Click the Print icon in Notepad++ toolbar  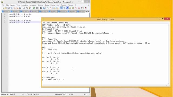(20, 8)
